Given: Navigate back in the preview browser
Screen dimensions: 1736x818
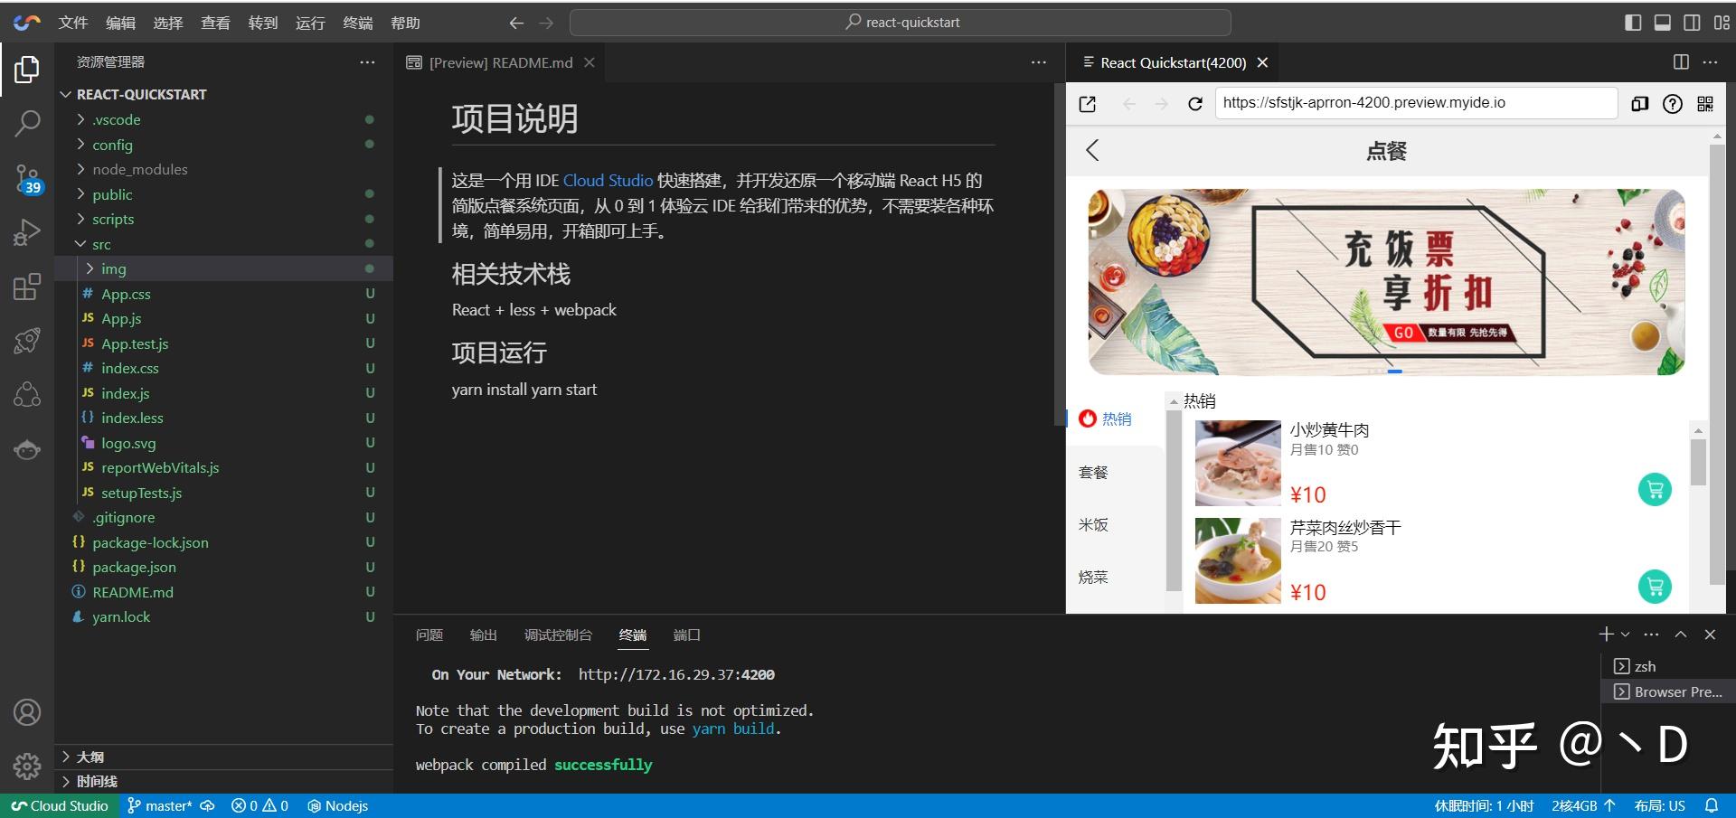Looking at the screenshot, I should click(1128, 103).
